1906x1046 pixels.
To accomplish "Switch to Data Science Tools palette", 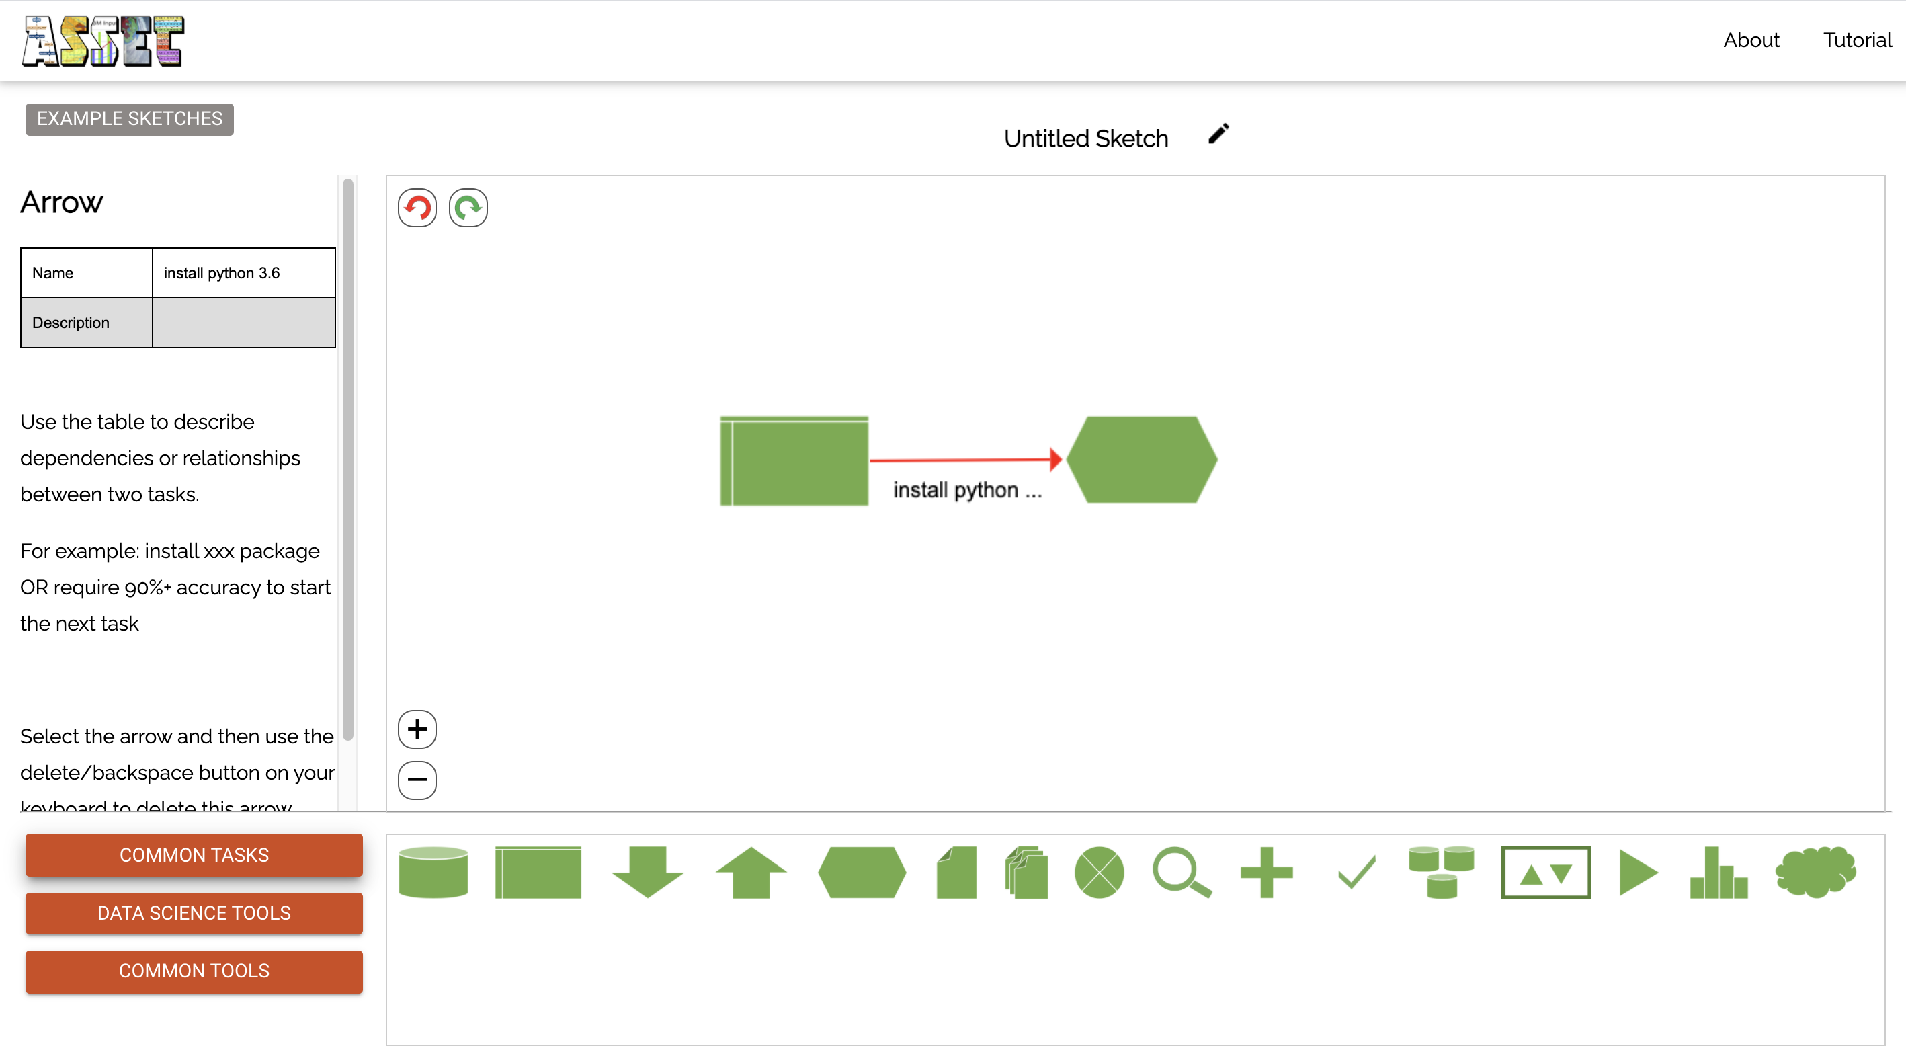I will (x=194, y=913).
